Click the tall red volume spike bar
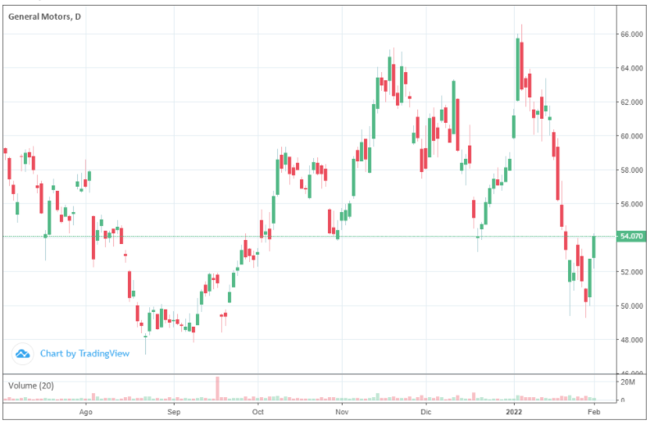 [x=217, y=388]
